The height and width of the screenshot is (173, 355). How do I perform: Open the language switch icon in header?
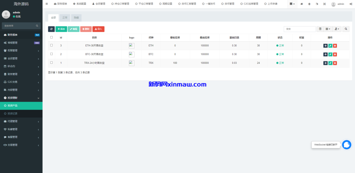(x=317, y=4)
